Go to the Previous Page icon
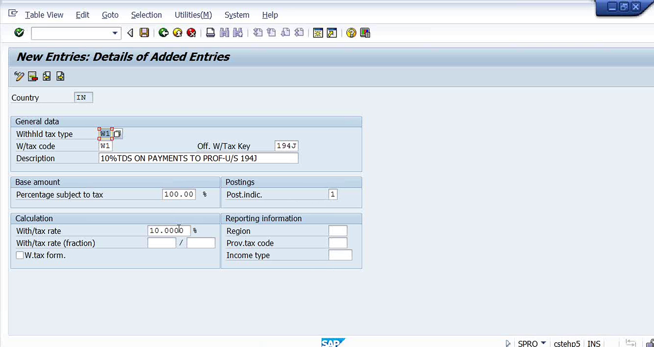The image size is (654, 347). (x=271, y=33)
